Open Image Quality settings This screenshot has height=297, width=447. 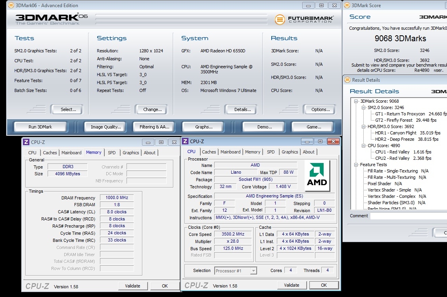(106, 127)
